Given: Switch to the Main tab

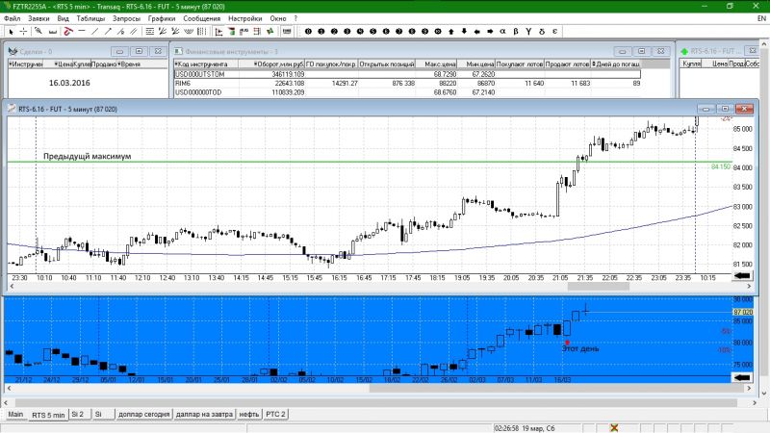Looking at the screenshot, I should [x=15, y=414].
